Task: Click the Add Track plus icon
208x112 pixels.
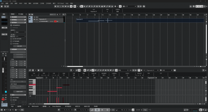Action: [x=30, y=14]
